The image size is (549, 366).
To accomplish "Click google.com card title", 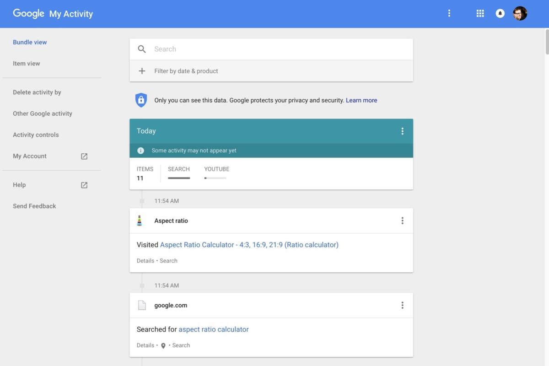I will coord(171,305).
